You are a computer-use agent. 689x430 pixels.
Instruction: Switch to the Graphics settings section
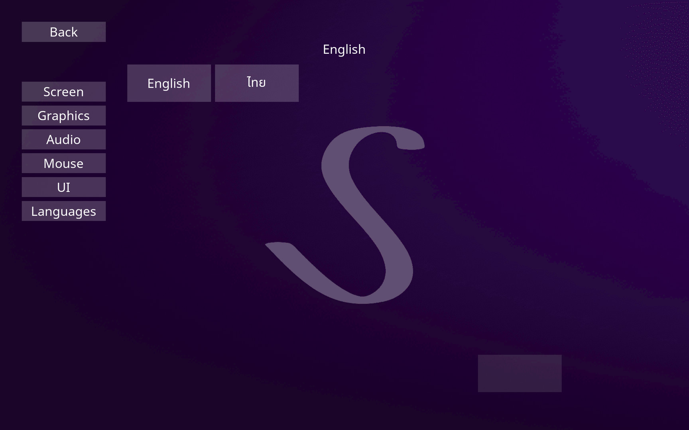click(x=64, y=115)
